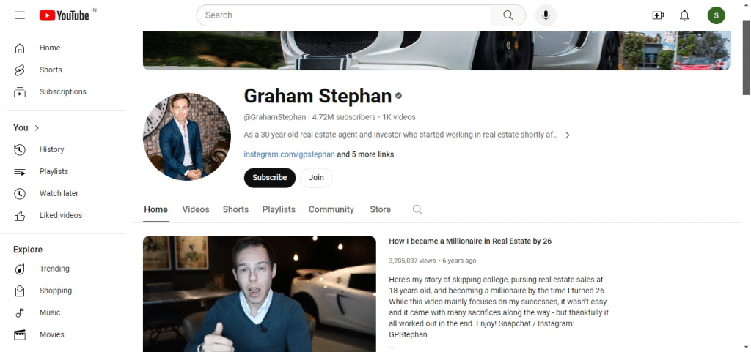This screenshot has width=751, height=352.
Task: Open 'How I became a Millionaire' video title
Action: (470, 241)
